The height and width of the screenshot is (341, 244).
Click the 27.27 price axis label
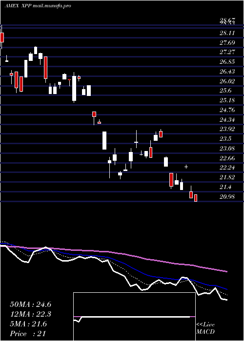[x=227, y=52]
